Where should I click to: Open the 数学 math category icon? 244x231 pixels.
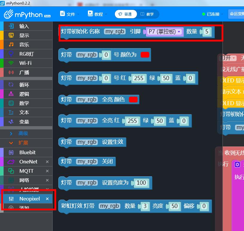[x=11, y=103]
